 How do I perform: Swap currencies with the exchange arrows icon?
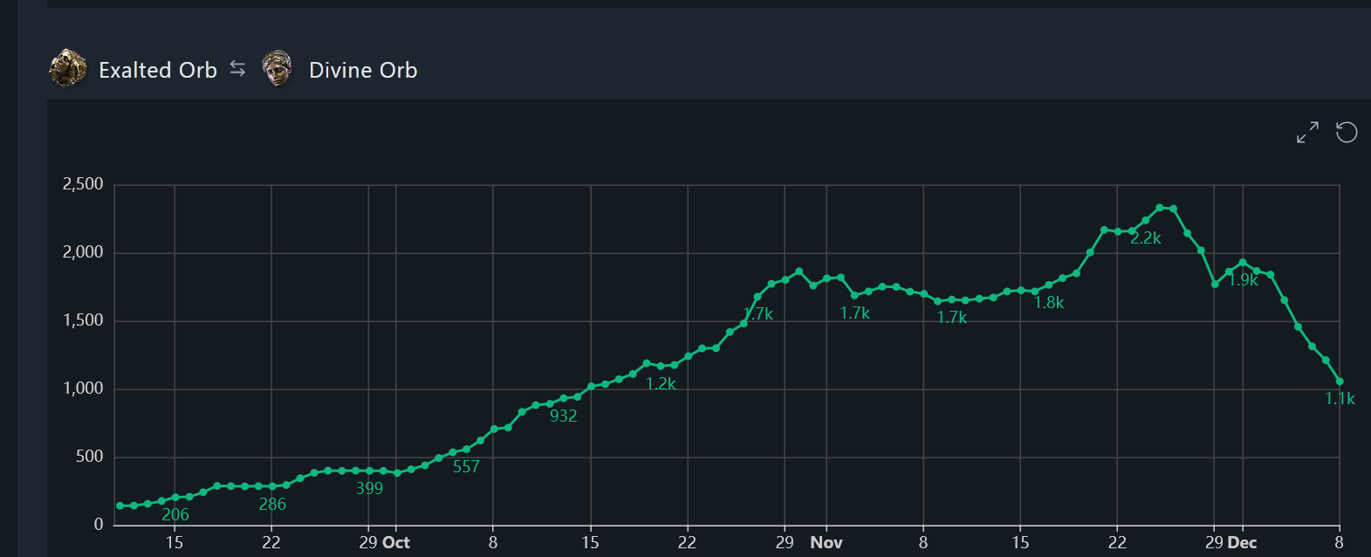237,68
